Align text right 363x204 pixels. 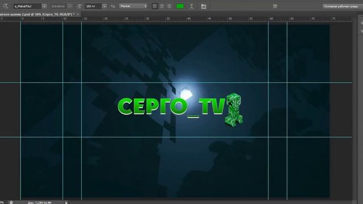click(x=169, y=6)
